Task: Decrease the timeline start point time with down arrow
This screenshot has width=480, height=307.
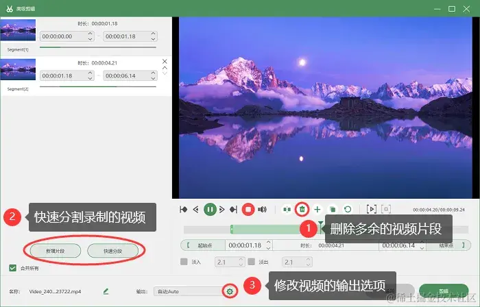Action: pyautogui.click(x=269, y=248)
